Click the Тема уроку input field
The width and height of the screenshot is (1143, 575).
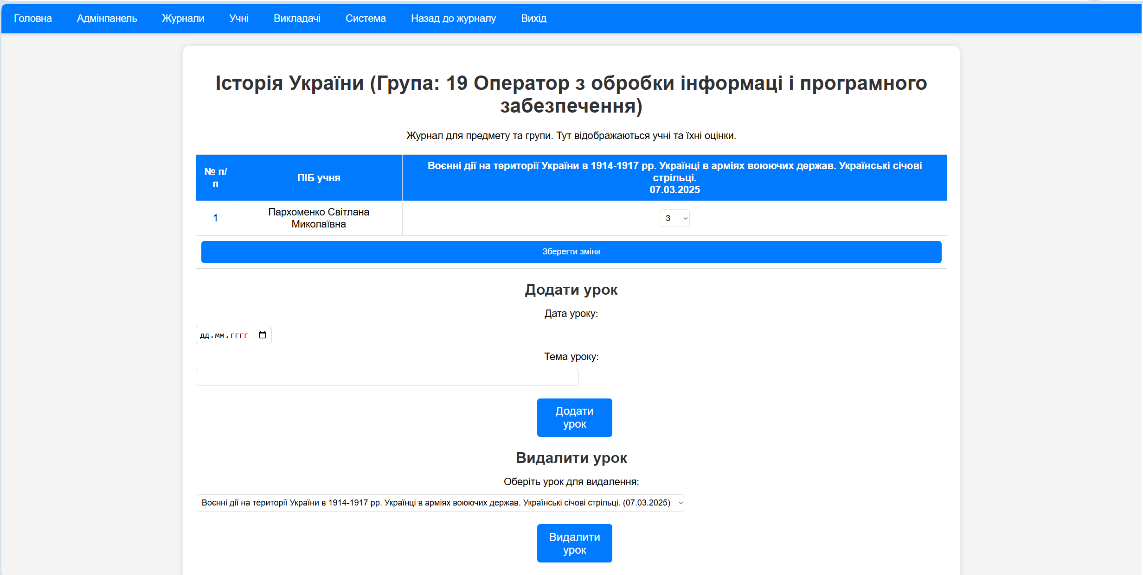tap(387, 377)
